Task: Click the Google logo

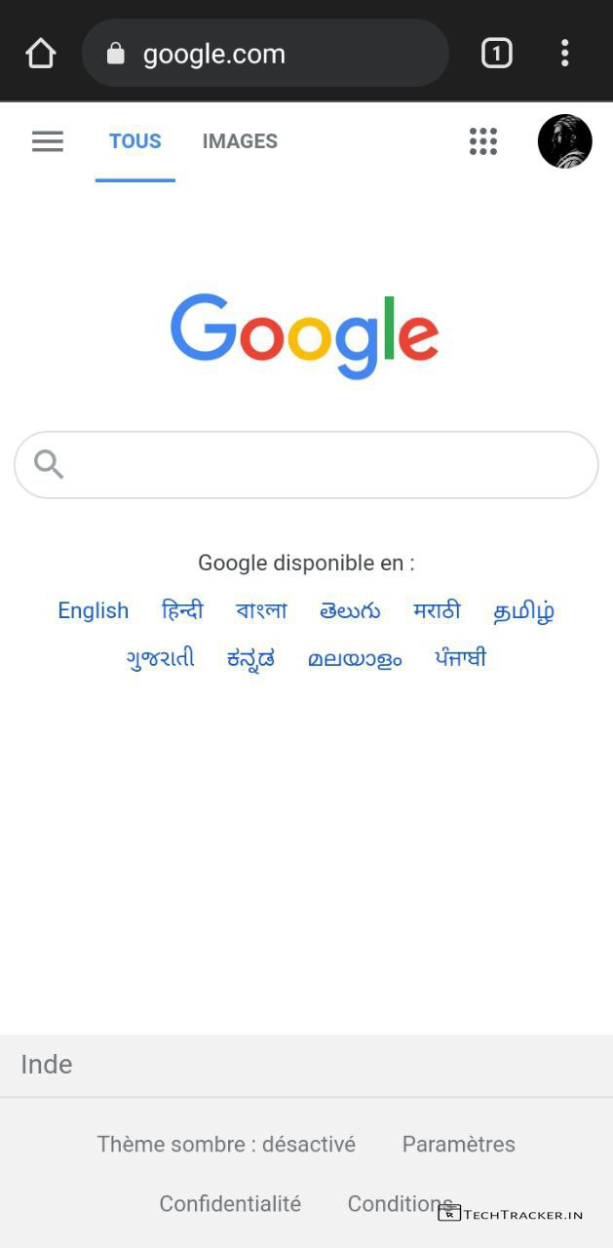Action: tap(305, 336)
